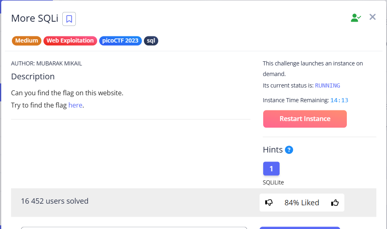387x229 pixels.
Task: Open the "here" challenge link
Action: pos(75,105)
